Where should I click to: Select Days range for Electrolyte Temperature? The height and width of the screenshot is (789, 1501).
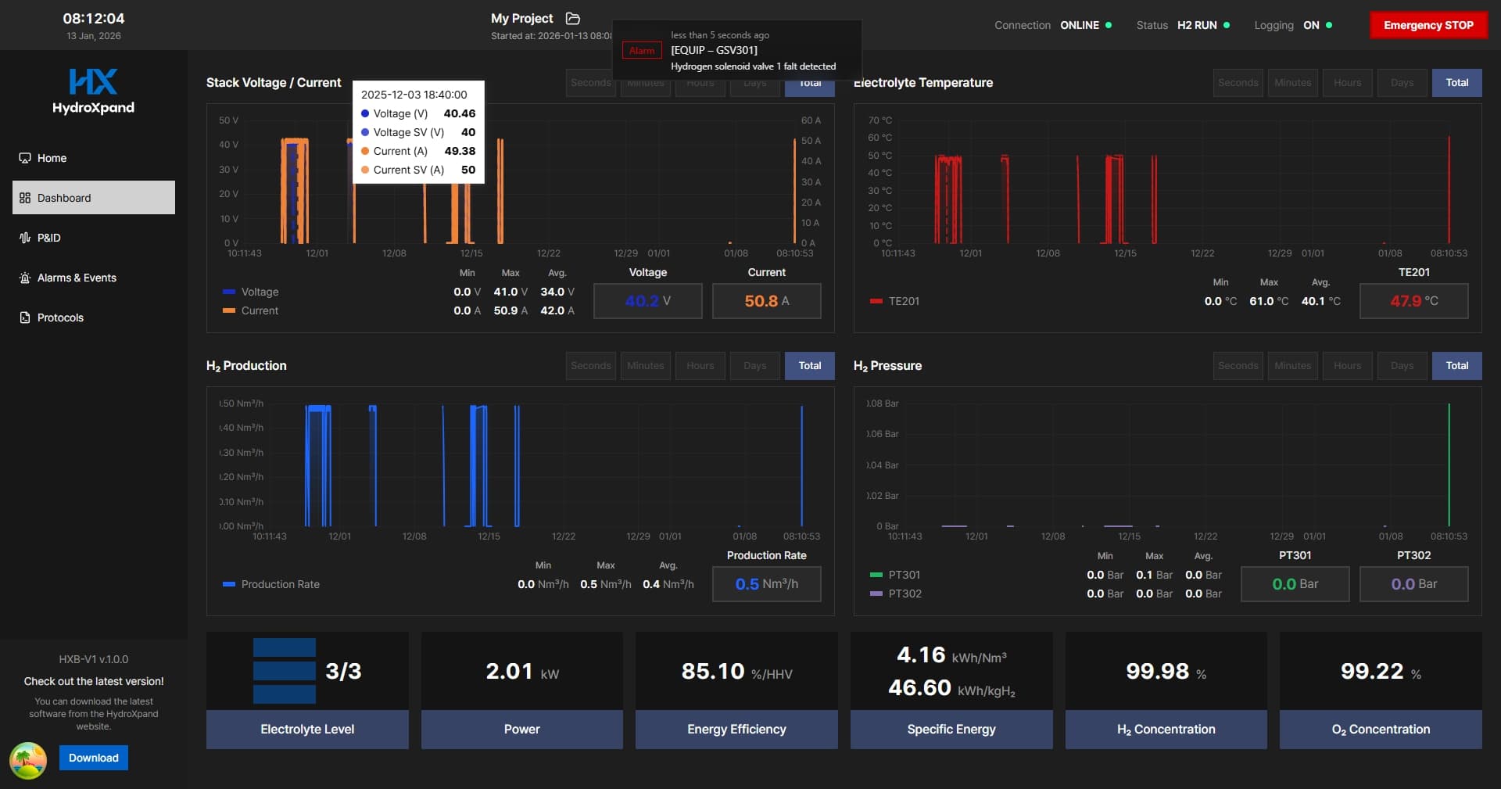point(1402,83)
